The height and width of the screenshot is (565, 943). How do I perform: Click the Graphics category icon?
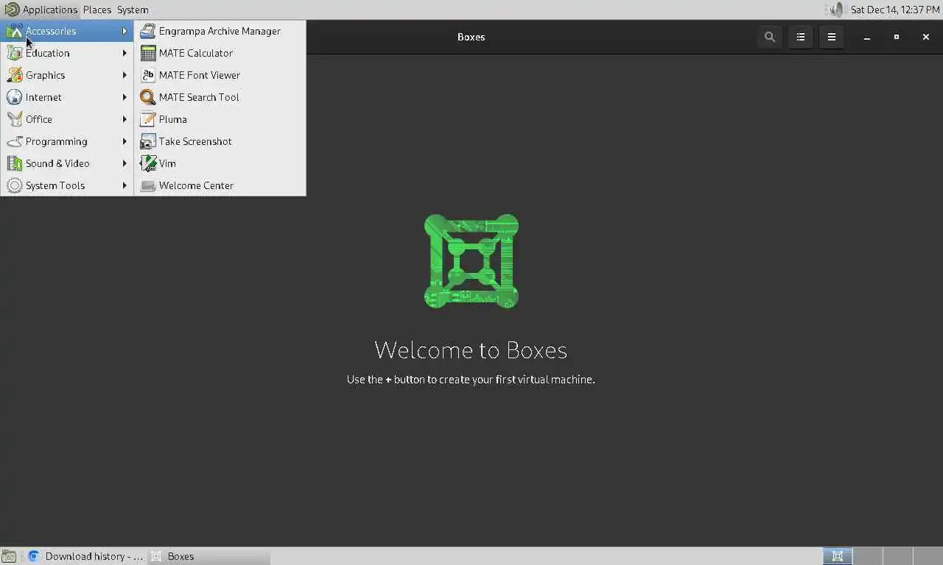(x=14, y=75)
